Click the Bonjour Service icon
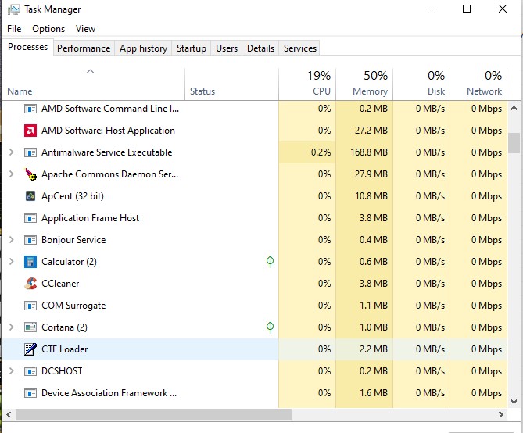Screen dimensions: 523x433 tap(30, 240)
